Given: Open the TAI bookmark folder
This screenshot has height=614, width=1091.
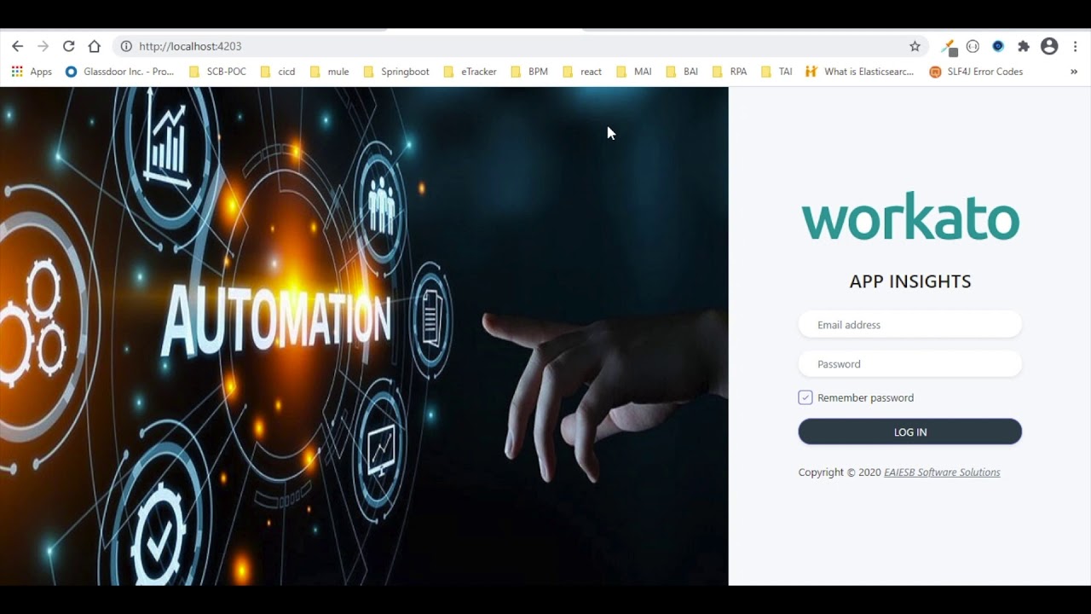Looking at the screenshot, I should pyautogui.click(x=776, y=72).
